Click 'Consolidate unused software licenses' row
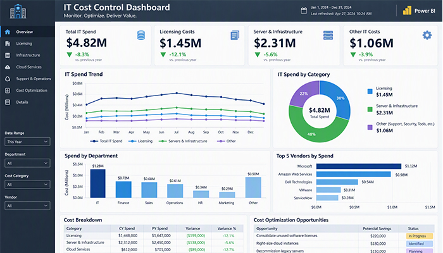The width and height of the screenshot is (443, 253). point(344,236)
